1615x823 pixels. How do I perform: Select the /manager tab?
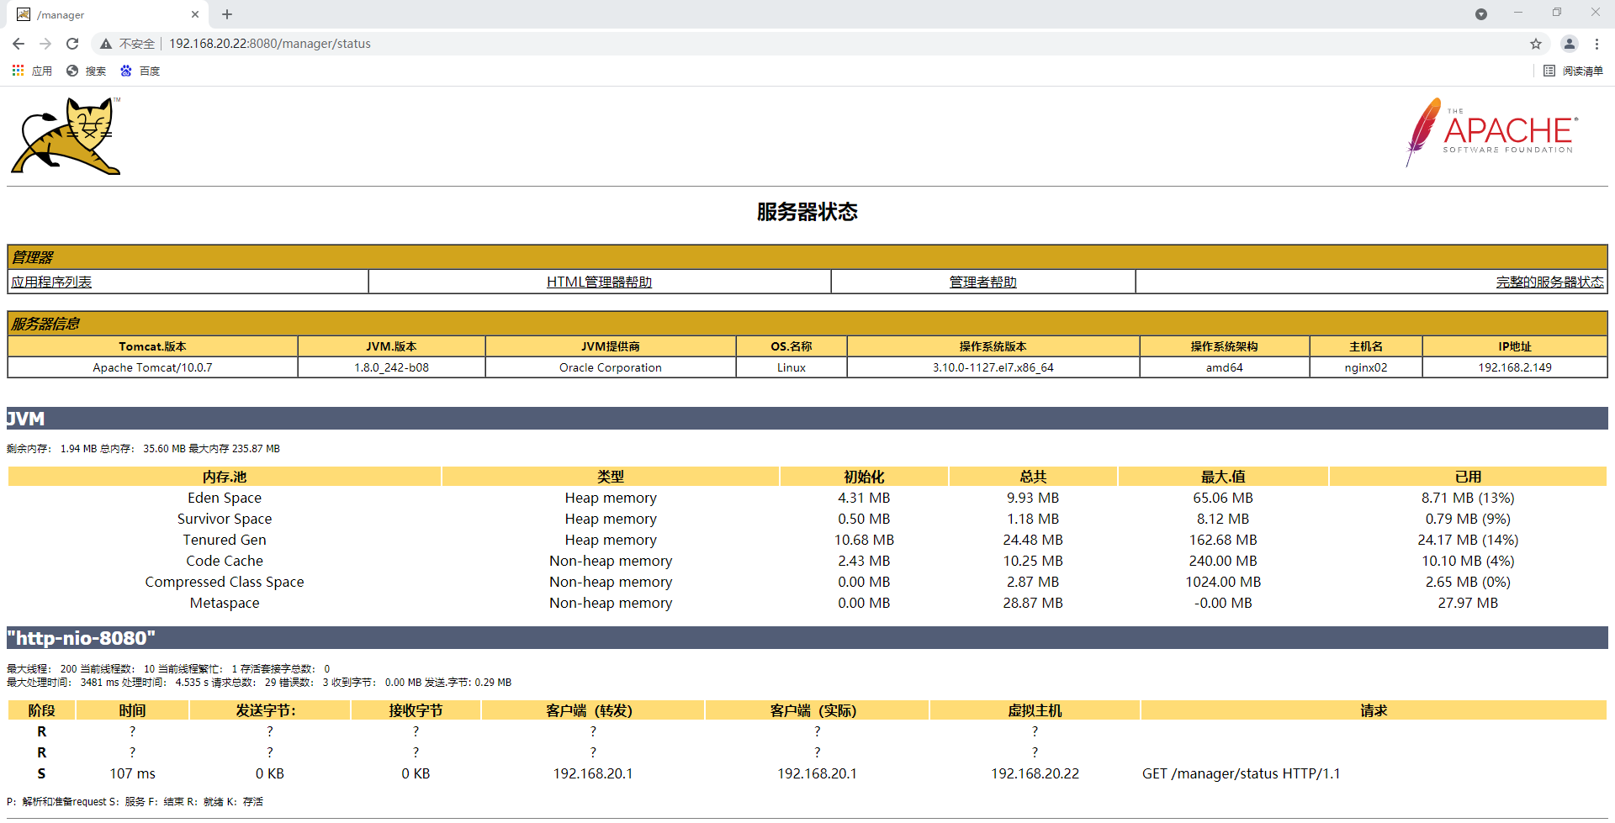click(x=107, y=14)
